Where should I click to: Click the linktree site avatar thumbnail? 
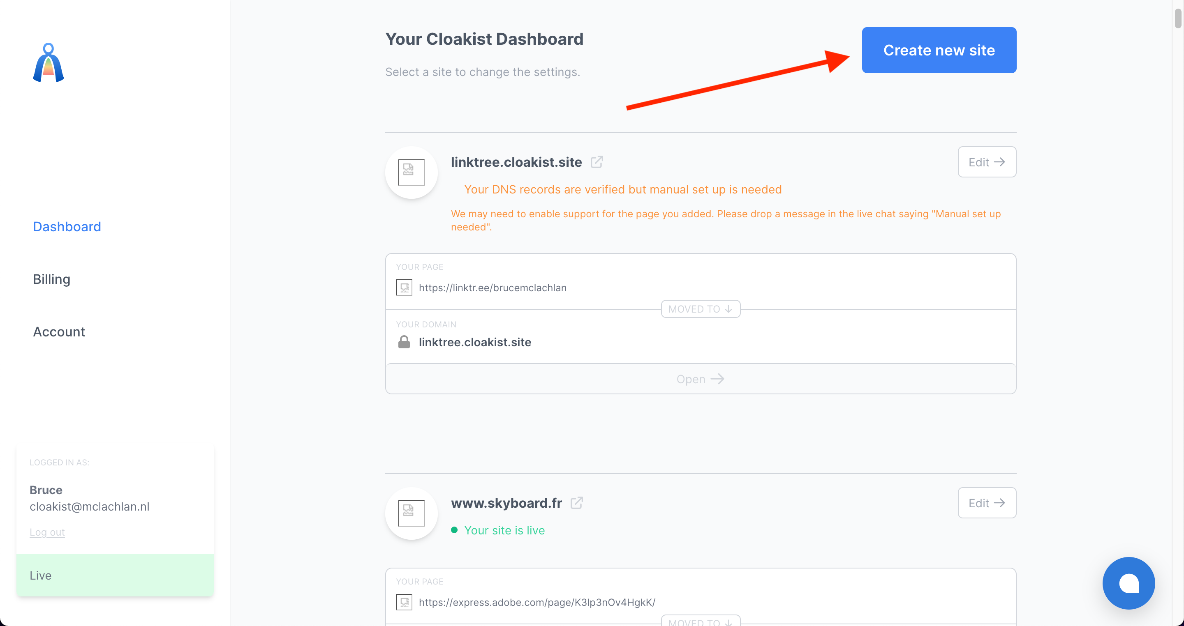tap(411, 172)
